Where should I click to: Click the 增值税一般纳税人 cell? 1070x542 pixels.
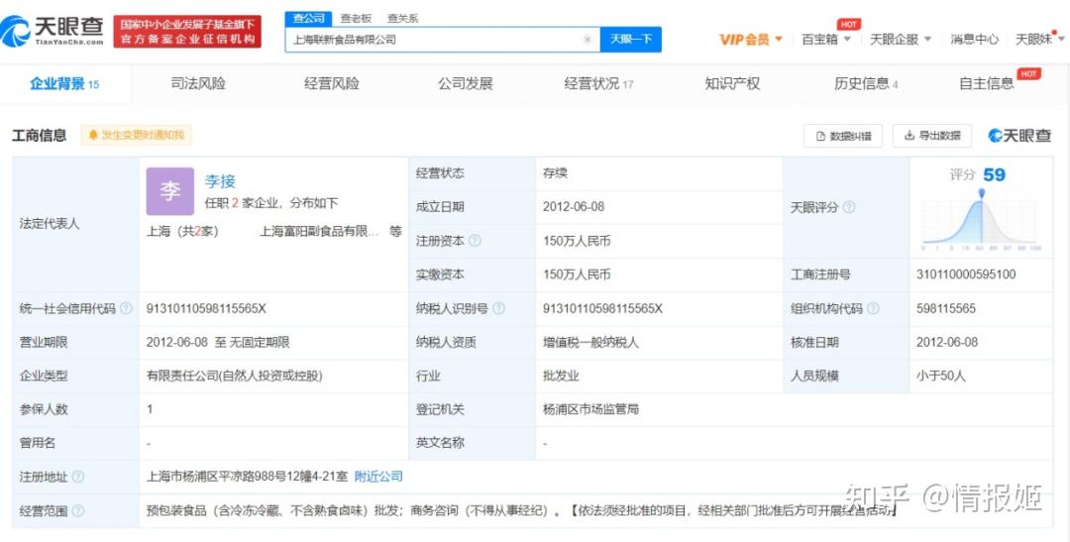point(590,342)
